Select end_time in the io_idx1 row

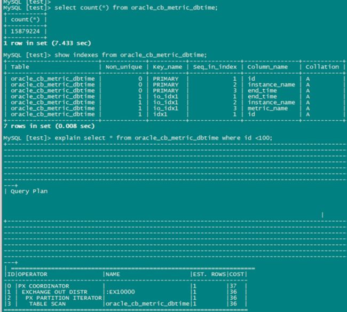point(262,97)
